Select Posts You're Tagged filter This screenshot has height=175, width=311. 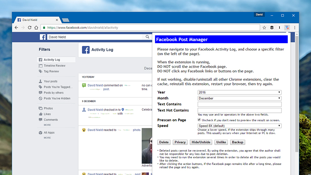point(58,87)
